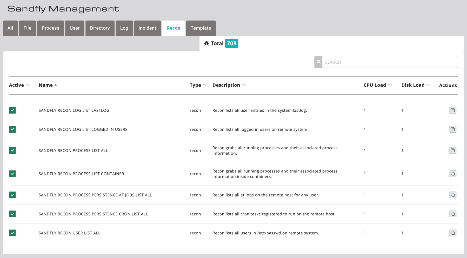
Task: Disable USER LIST ALL active checkbox
Action: pos(12,233)
